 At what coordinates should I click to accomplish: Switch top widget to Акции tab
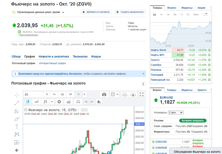[201, 8]
